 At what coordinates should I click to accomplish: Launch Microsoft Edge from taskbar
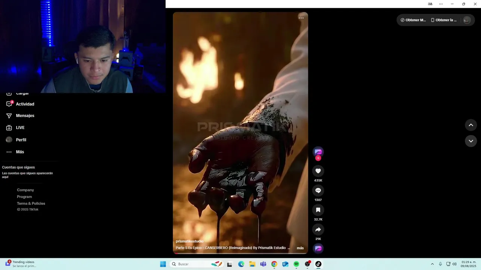tap(241, 264)
